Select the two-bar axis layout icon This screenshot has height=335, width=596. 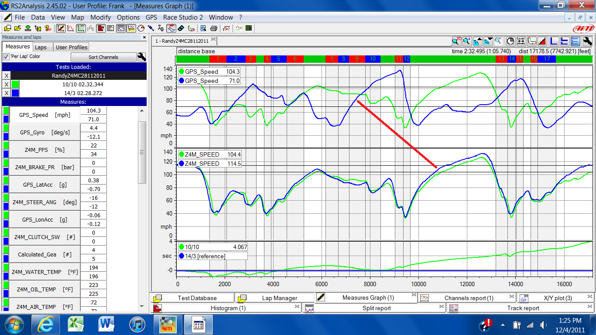[x=565, y=41]
